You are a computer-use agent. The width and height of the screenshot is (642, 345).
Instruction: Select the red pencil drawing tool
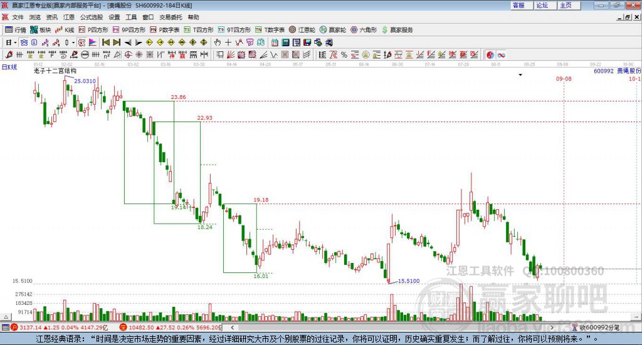pyautogui.click(x=9, y=54)
